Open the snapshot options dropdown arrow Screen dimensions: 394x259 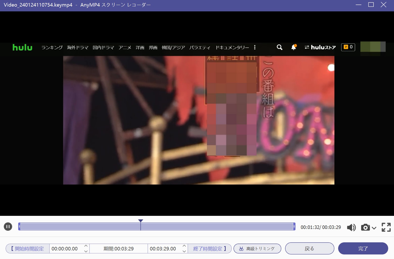coord(374,228)
